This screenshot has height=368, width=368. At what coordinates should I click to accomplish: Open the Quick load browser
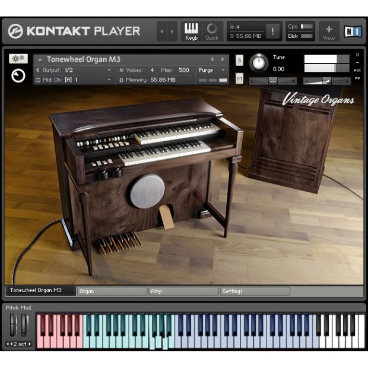coord(212,31)
